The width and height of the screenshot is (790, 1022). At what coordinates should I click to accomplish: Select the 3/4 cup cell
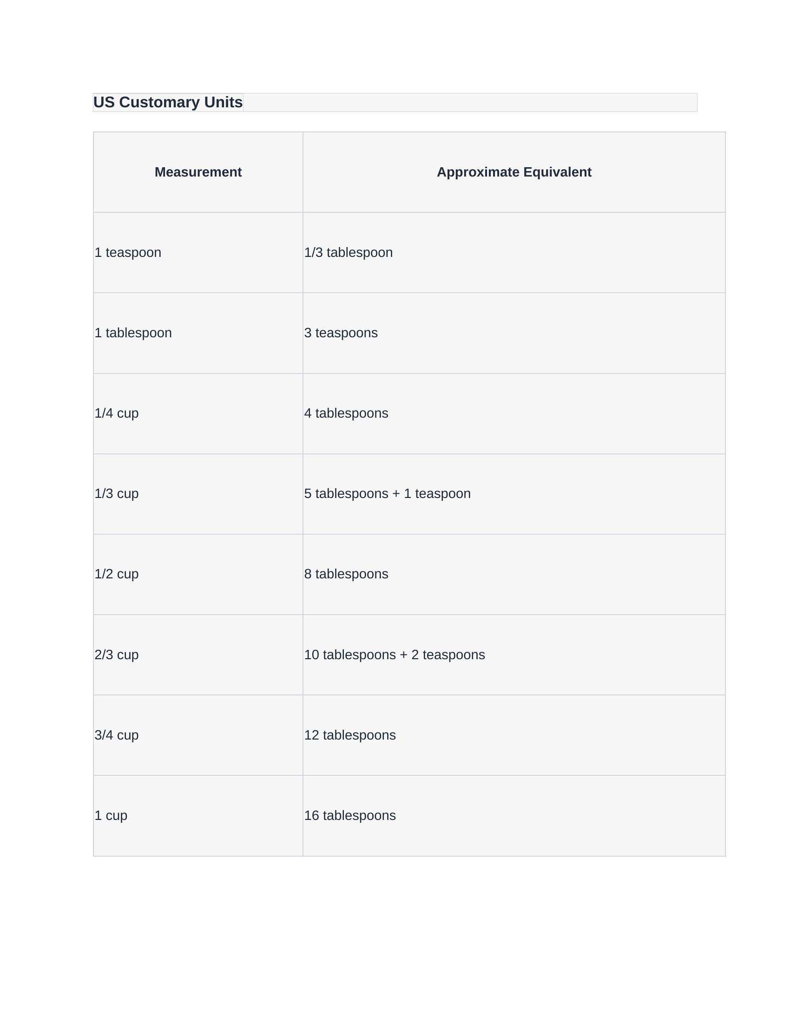coord(198,736)
